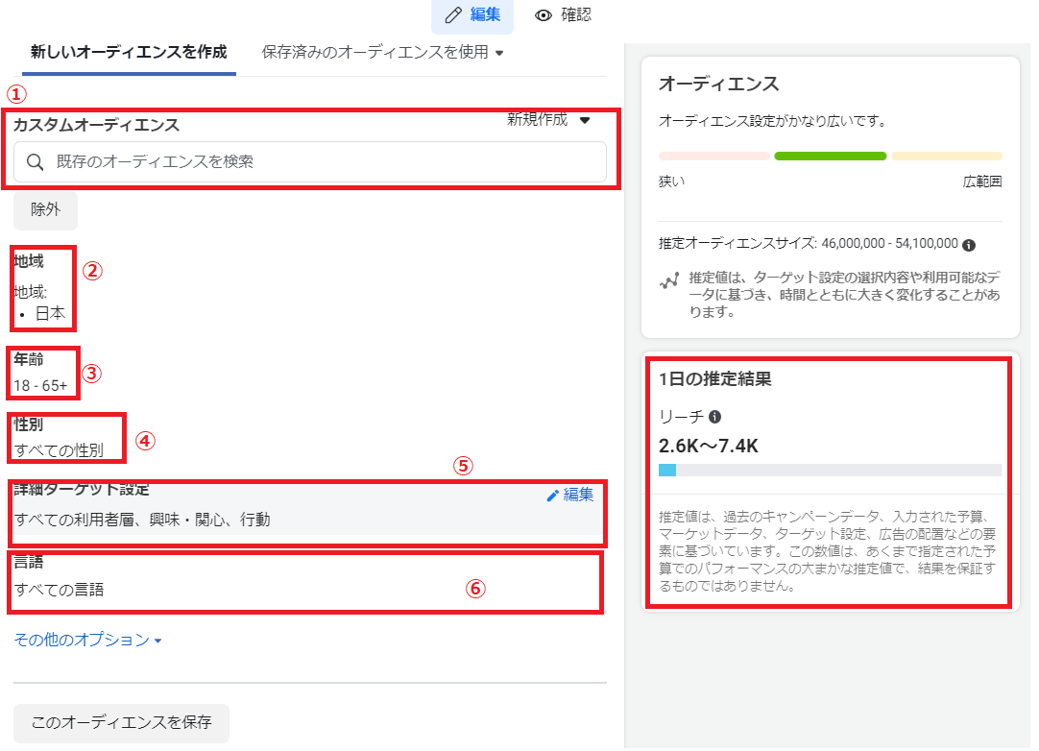Viewport: 1039px width, 751px height.
Task: Click the pencil icon beside top 編集
Action: [453, 15]
